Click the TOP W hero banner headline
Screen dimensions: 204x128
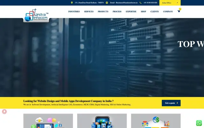coord(191,44)
